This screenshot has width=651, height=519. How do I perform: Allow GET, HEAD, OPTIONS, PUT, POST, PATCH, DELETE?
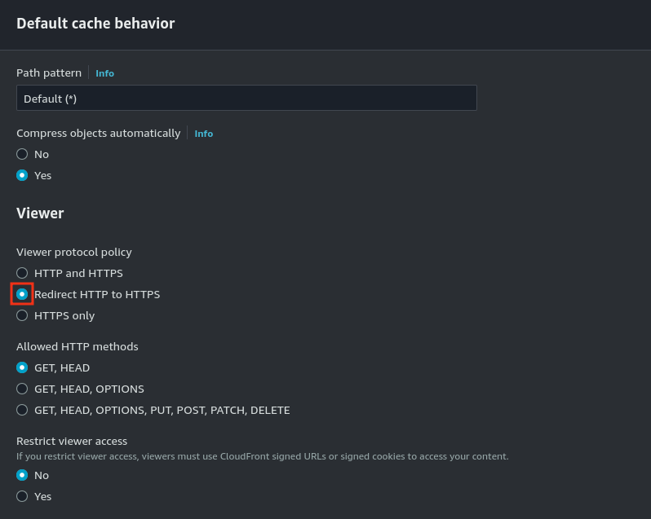pyautogui.click(x=22, y=410)
